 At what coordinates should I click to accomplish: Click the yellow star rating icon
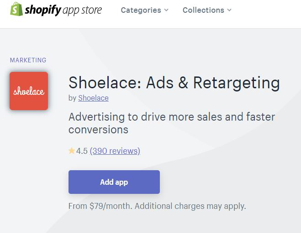click(72, 151)
